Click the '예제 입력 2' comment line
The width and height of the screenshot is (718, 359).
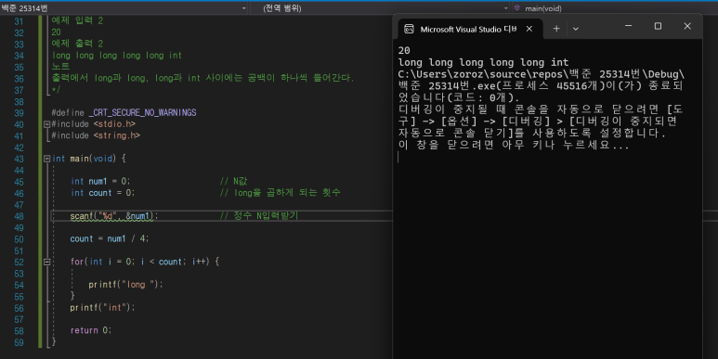coord(77,20)
